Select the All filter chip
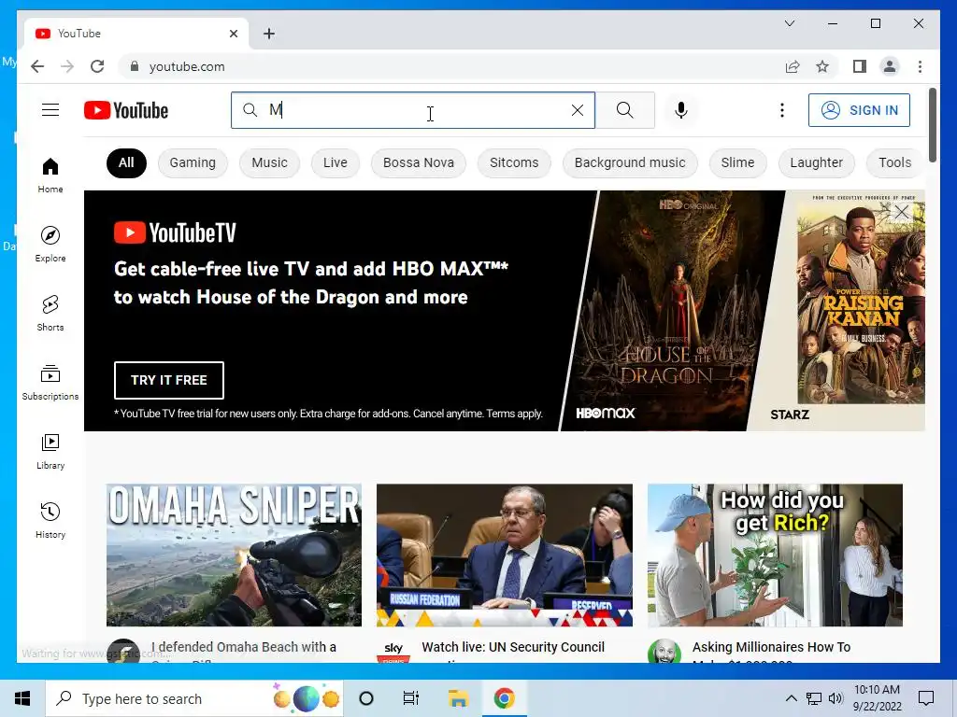 click(126, 162)
